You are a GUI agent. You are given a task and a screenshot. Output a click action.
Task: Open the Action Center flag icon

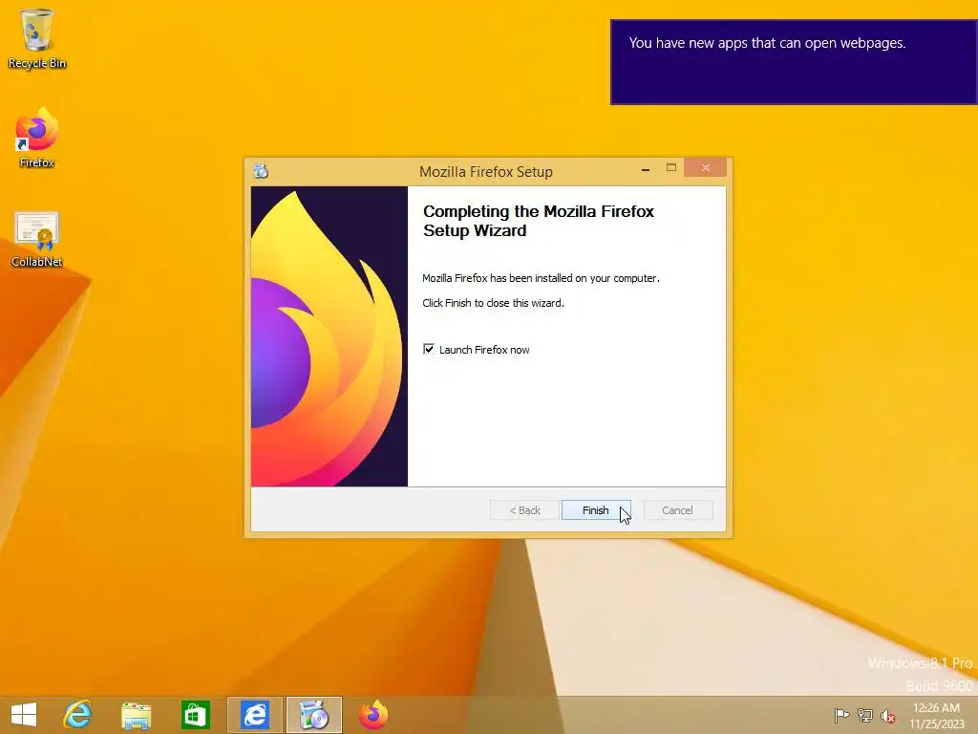point(841,715)
